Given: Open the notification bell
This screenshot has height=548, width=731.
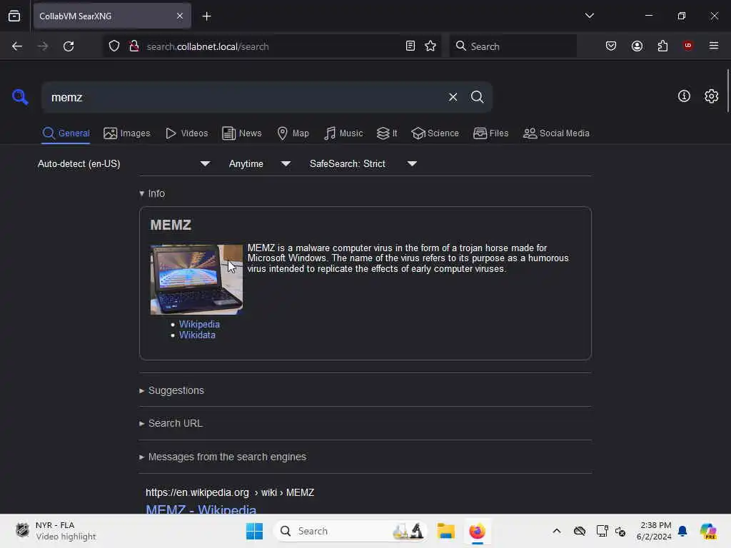Looking at the screenshot, I should (682, 531).
